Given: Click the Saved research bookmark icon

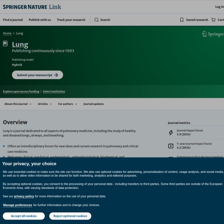Looking at the screenshot, I should (x=182, y=20).
